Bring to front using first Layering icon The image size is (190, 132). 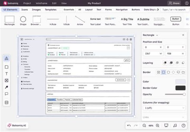coord(165,63)
